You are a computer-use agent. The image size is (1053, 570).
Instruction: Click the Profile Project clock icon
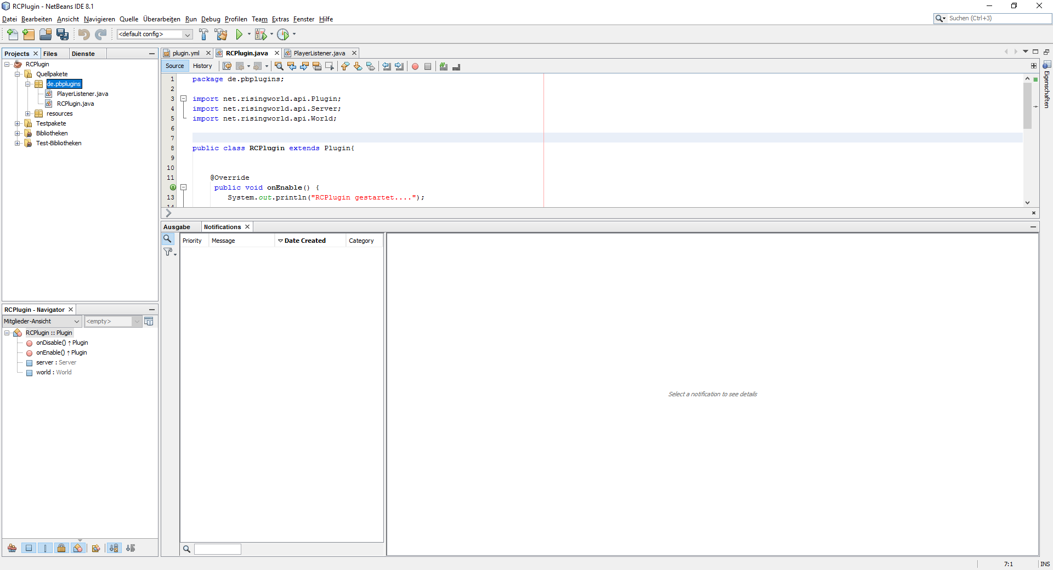283,35
